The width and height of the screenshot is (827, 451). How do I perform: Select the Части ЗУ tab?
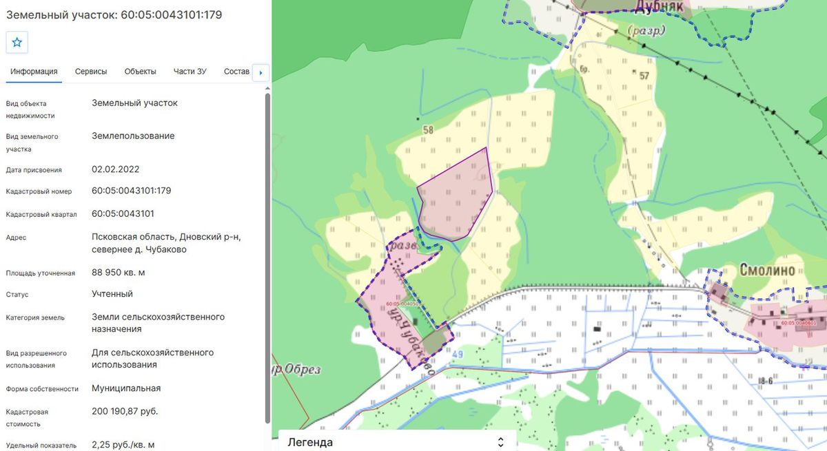coord(190,72)
